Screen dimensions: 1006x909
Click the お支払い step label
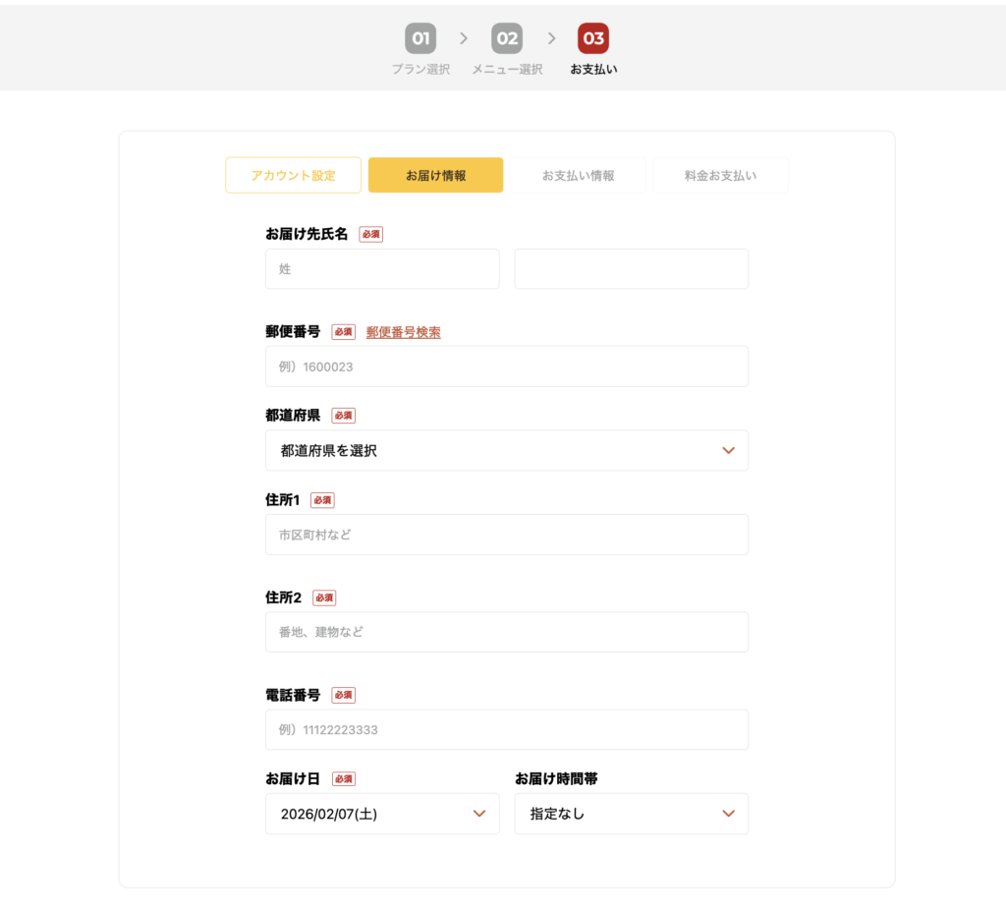tap(593, 70)
